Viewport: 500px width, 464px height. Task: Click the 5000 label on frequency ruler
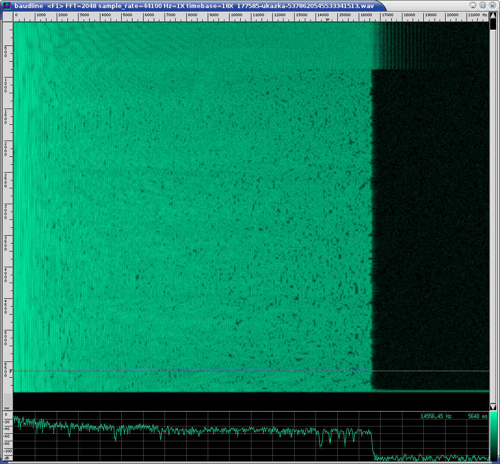pyautogui.click(x=127, y=15)
